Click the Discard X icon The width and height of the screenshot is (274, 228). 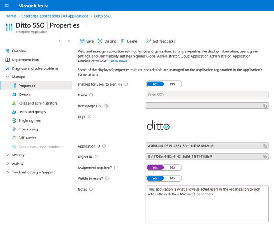(100, 41)
